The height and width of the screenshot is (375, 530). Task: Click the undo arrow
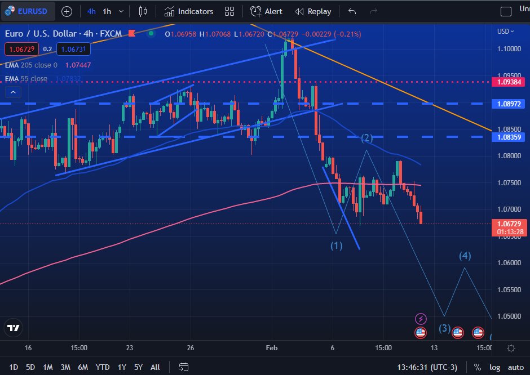click(351, 11)
